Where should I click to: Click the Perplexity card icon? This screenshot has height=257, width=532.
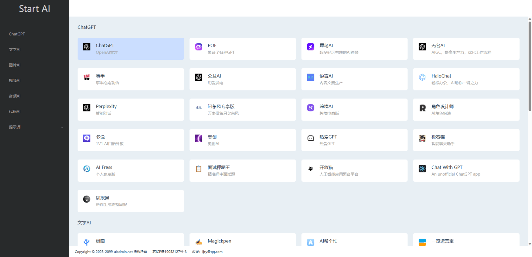(87, 108)
